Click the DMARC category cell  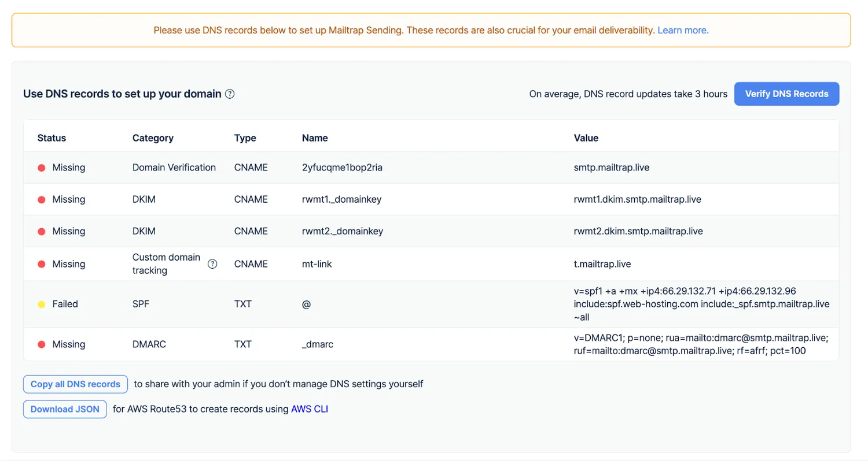point(149,344)
